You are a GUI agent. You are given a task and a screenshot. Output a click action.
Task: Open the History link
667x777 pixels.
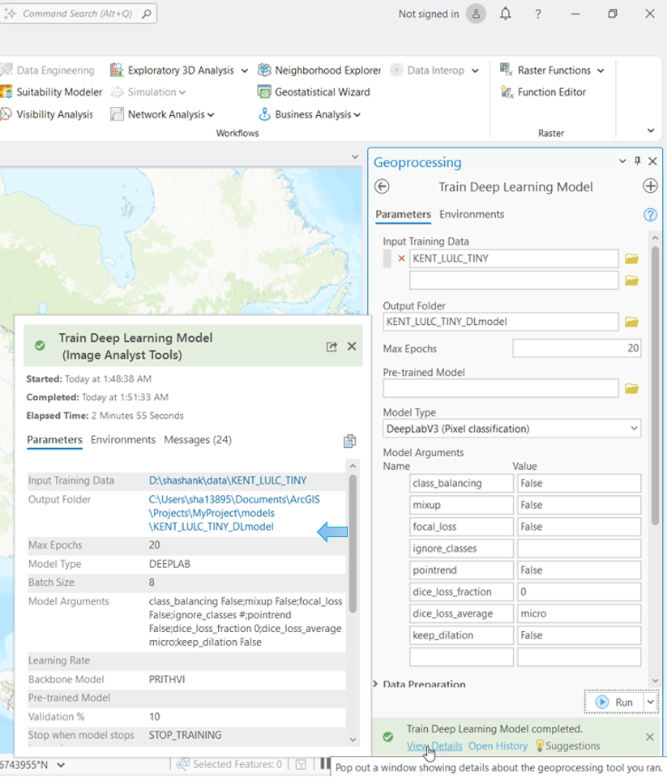pyautogui.click(x=498, y=745)
